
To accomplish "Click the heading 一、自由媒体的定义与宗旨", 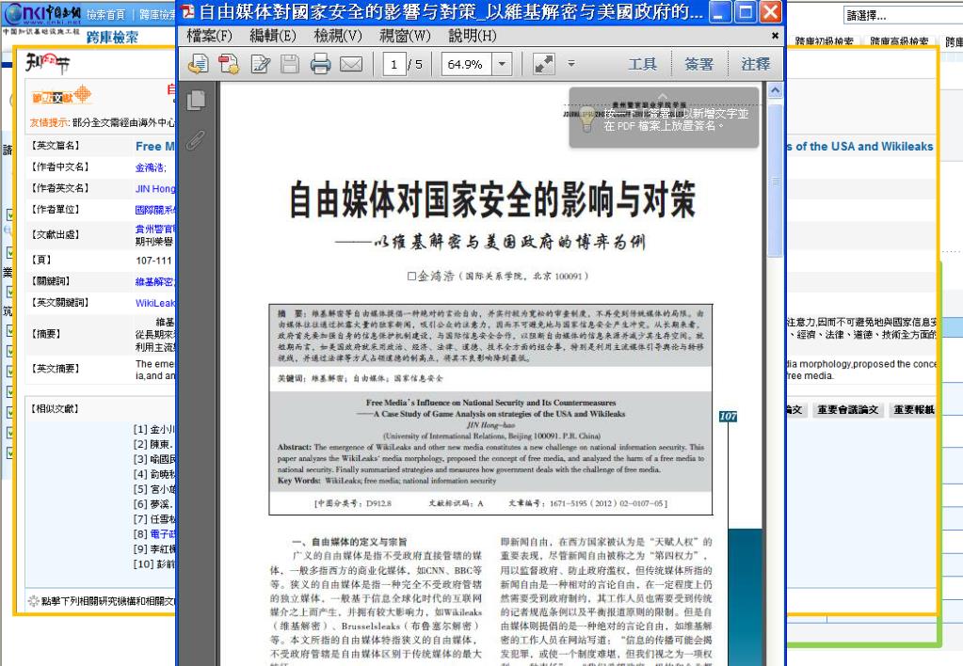I will coord(349,542).
